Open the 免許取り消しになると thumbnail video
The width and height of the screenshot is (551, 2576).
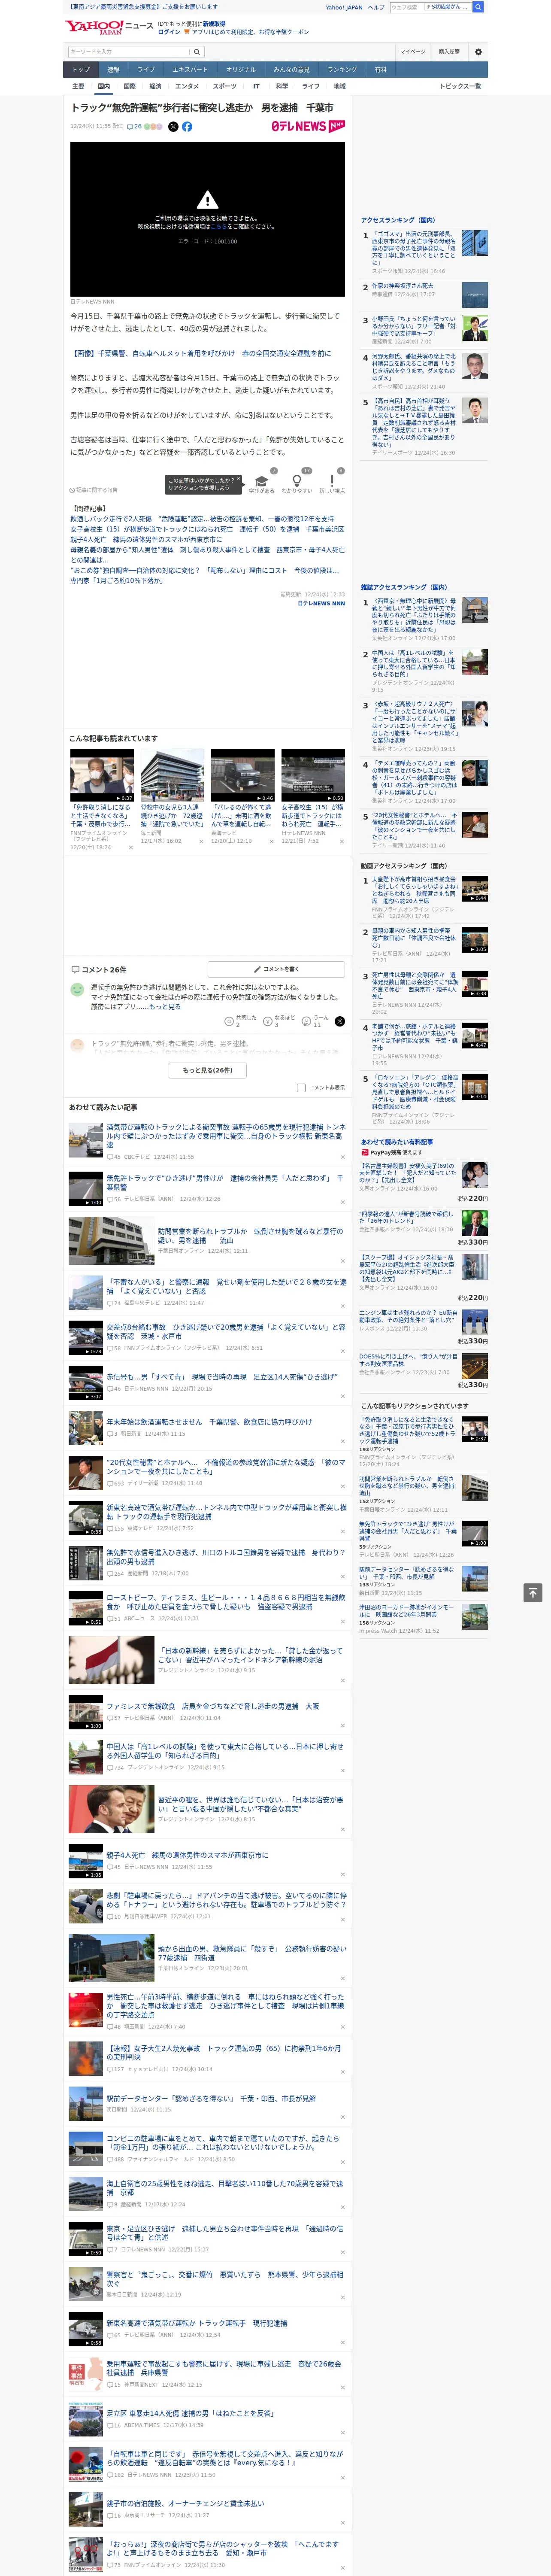(x=102, y=775)
